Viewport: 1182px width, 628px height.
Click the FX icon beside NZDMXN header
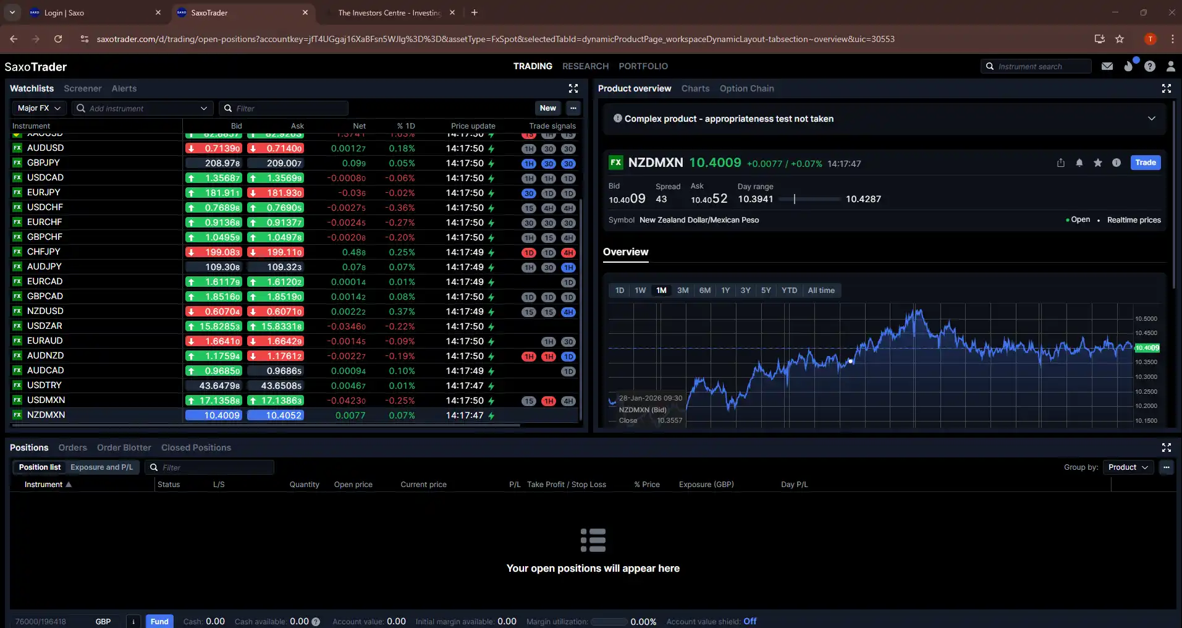[x=615, y=163]
